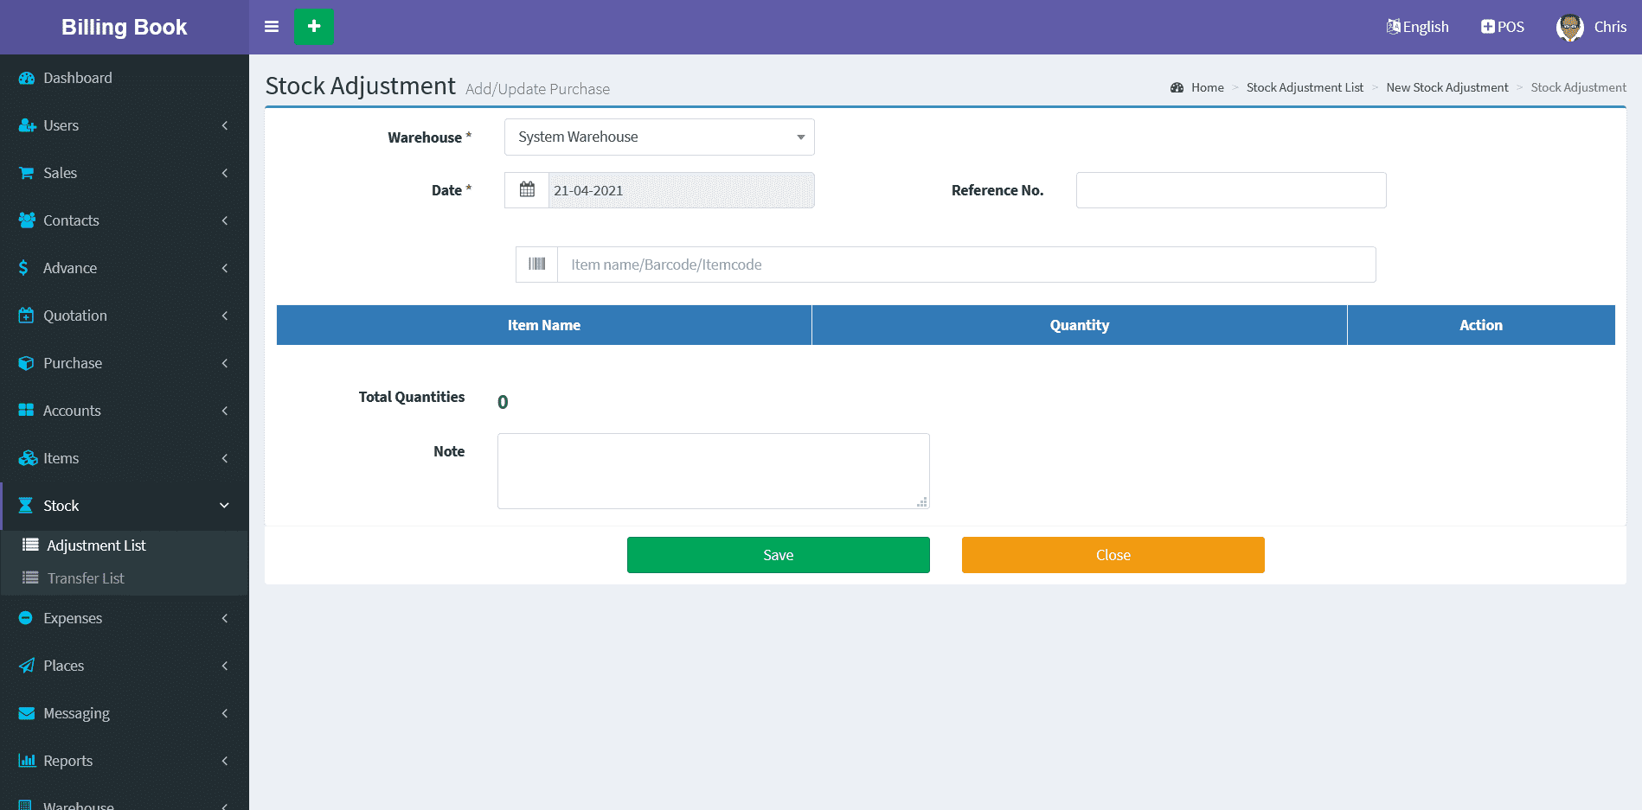Follow the Stock Adjustment List breadcrumb link
This screenshot has height=810, width=1642.
tap(1305, 87)
